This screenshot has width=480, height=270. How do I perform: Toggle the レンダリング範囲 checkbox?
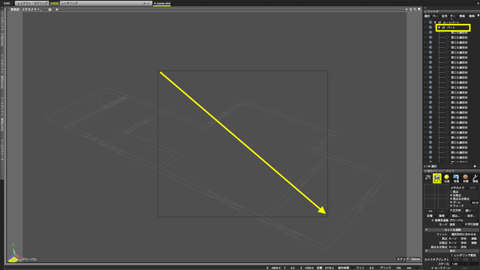(452, 255)
